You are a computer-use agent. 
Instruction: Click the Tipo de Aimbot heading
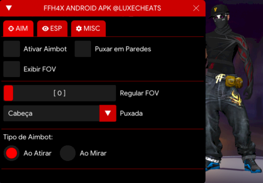click(x=28, y=137)
